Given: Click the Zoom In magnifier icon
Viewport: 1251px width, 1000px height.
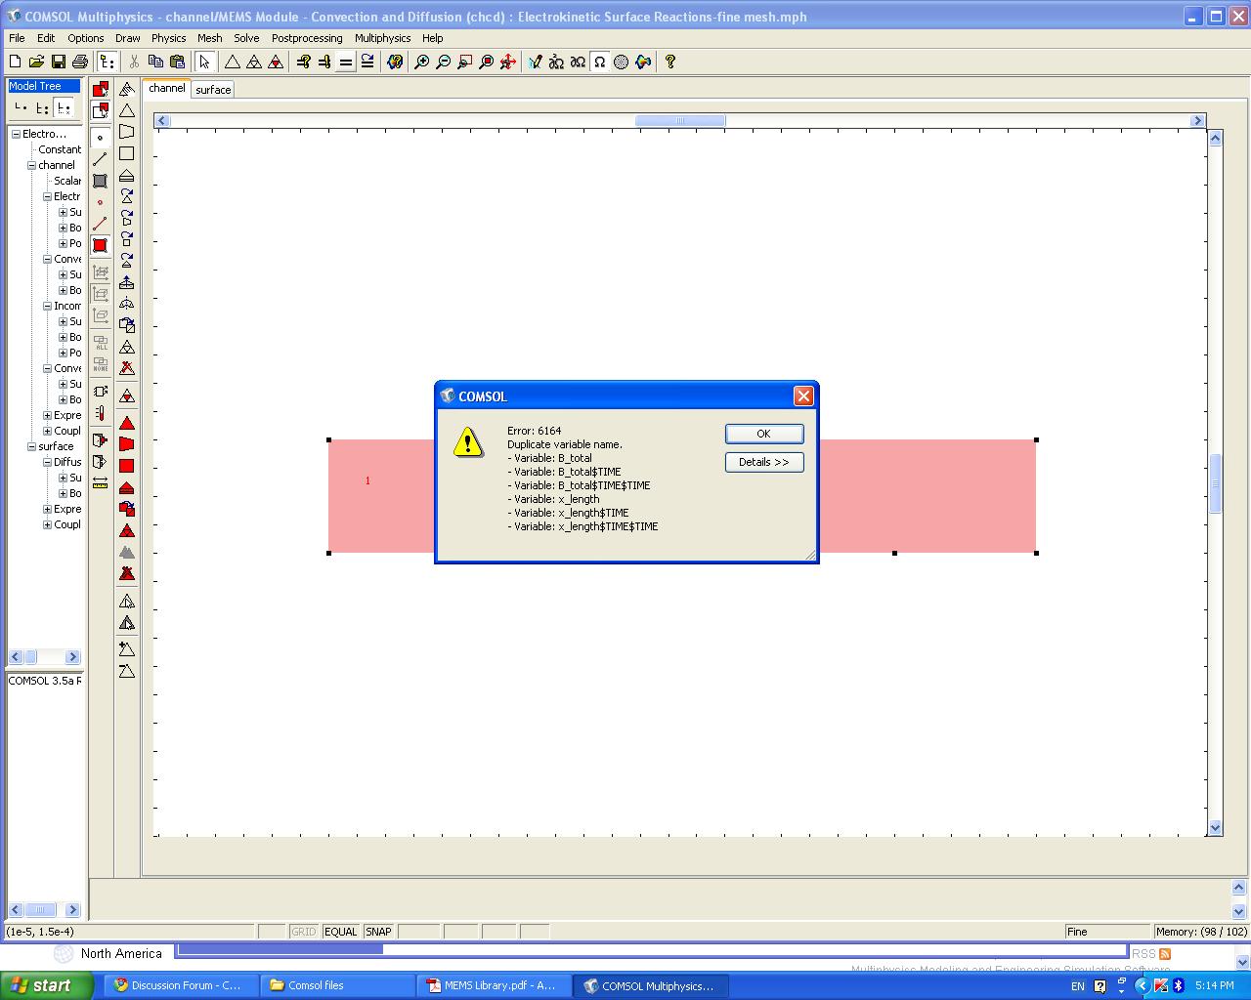Looking at the screenshot, I should tap(421, 62).
